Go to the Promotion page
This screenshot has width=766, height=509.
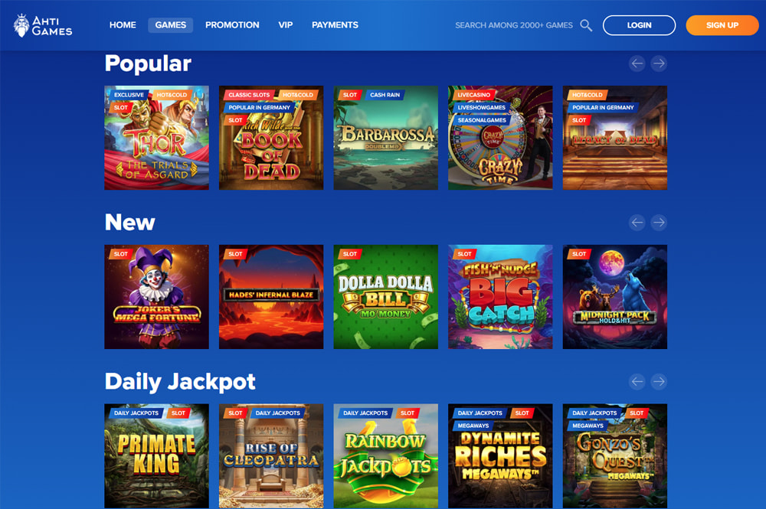232,25
